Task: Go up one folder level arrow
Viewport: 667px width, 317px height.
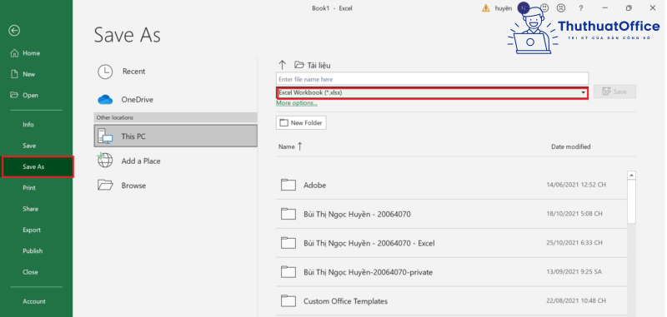Action: tap(282, 65)
